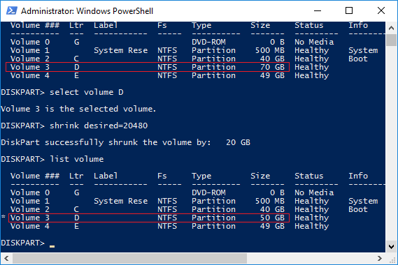398x265 pixels.
Task: Click the vertical scrollbar down arrow
Action: (x=391, y=246)
